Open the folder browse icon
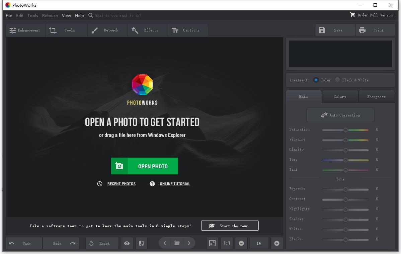Viewport: 401px width, 254px height. tap(177, 243)
